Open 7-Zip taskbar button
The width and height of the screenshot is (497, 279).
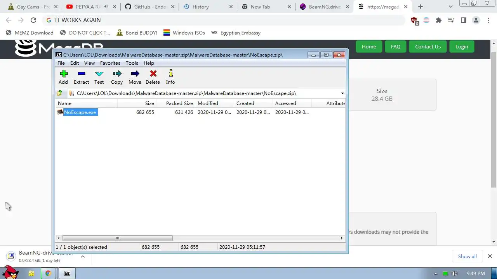click(x=67, y=273)
